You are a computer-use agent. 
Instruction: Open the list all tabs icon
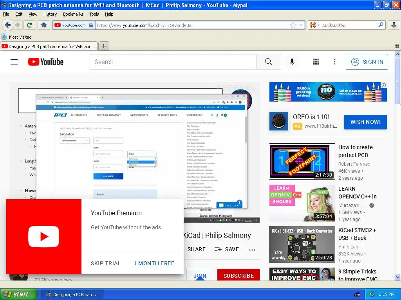[397, 46]
